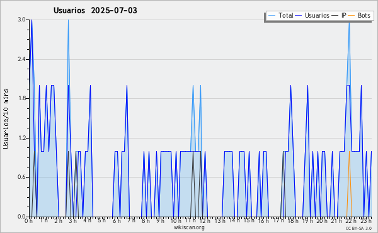Click the '17 h' x-axis label

point(278,220)
